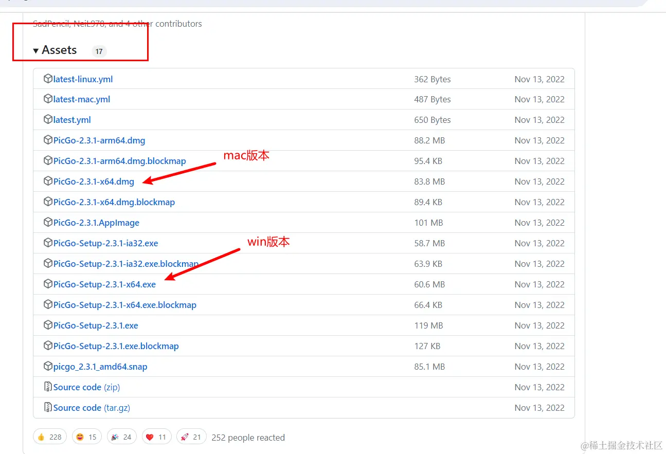Click the package icon beside PicGo-2.3.1.AppImage
This screenshot has height=454, width=666.
click(x=48, y=223)
